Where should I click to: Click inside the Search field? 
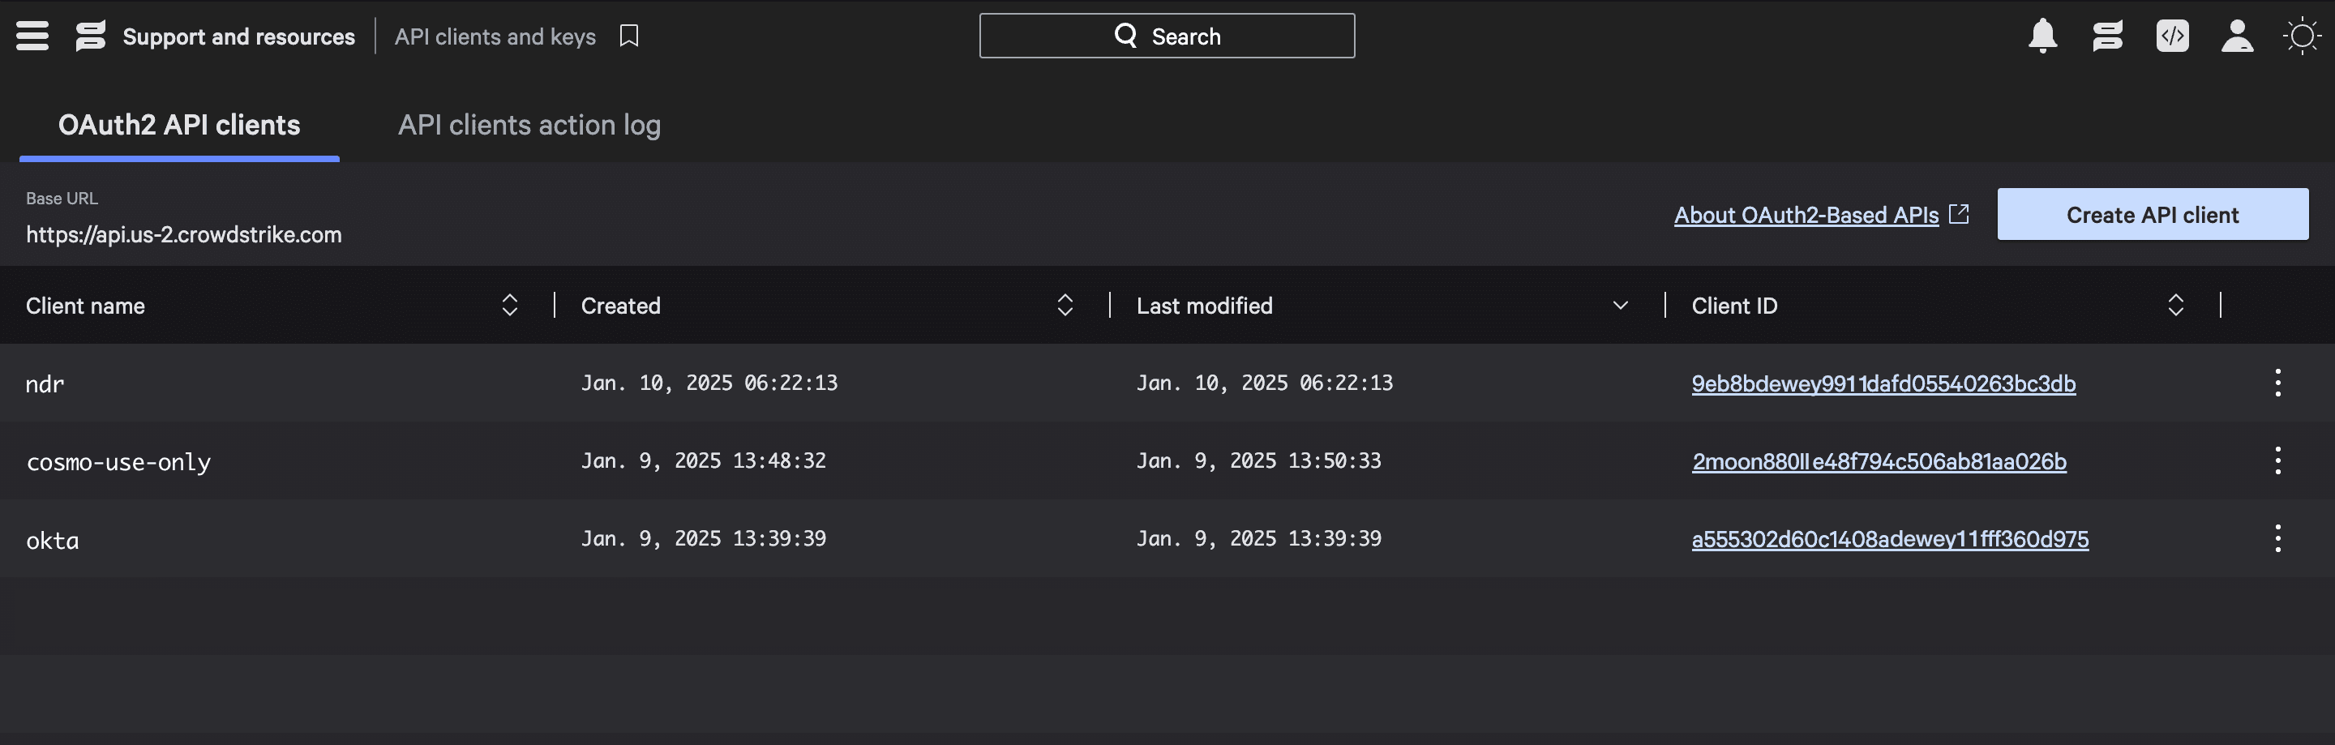(1167, 36)
